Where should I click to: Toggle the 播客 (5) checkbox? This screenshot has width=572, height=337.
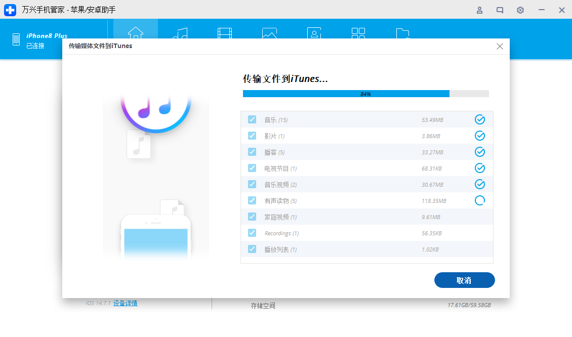[x=252, y=152]
